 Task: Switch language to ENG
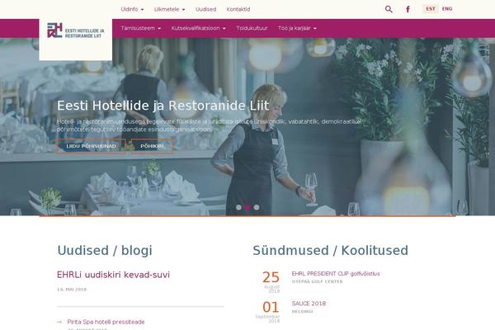point(447,9)
